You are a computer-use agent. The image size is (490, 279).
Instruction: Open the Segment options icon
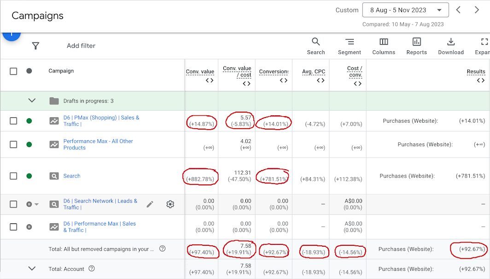(x=350, y=42)
